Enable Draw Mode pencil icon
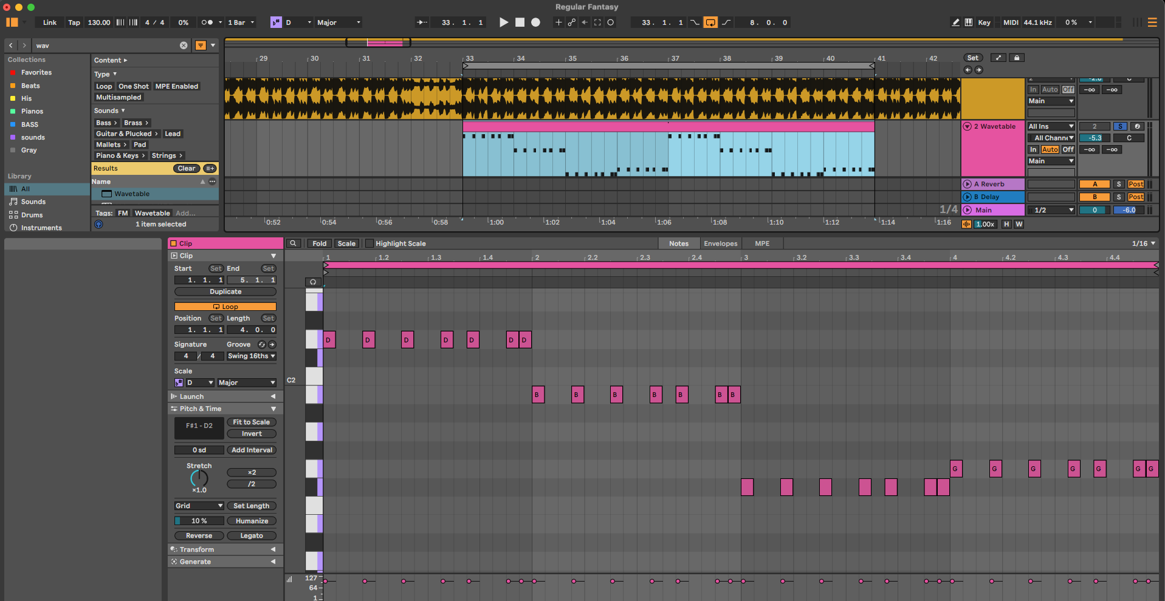Viewport: 1165px width, 601px height. pyautogui.click(x=955, y=22)
